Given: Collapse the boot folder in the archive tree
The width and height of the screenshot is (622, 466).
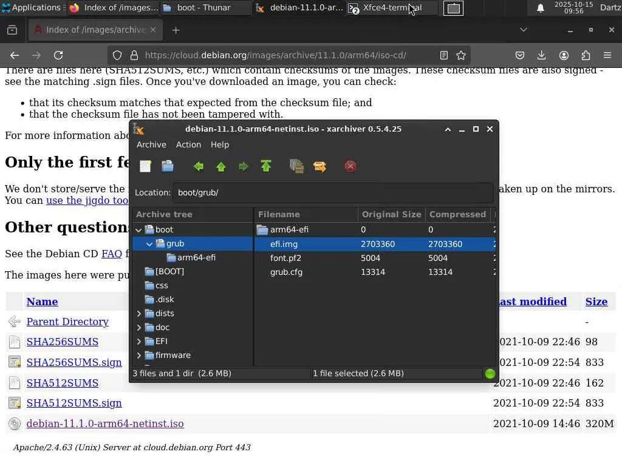Looking at the screenshot, I should 138,230.
